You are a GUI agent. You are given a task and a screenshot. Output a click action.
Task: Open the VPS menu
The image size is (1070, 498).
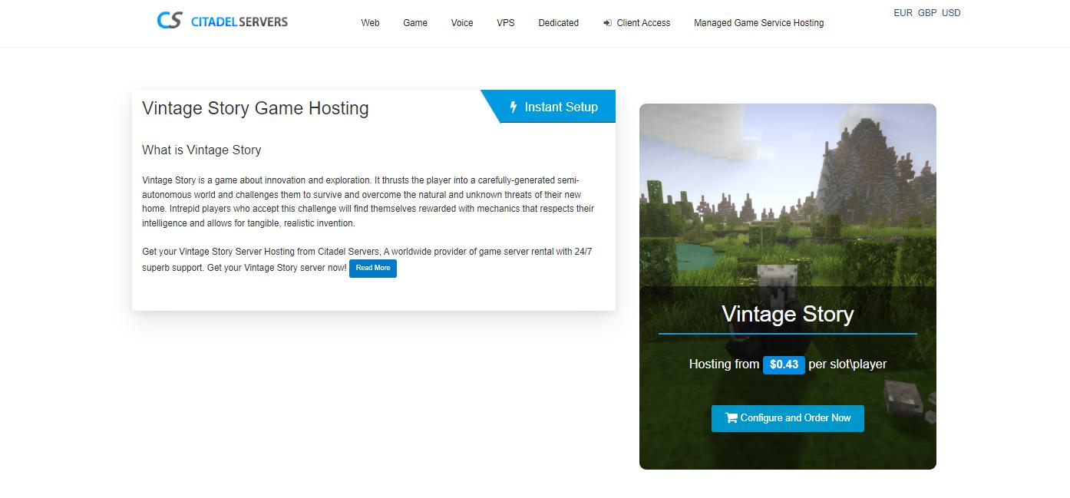click(x=506, y=23)
